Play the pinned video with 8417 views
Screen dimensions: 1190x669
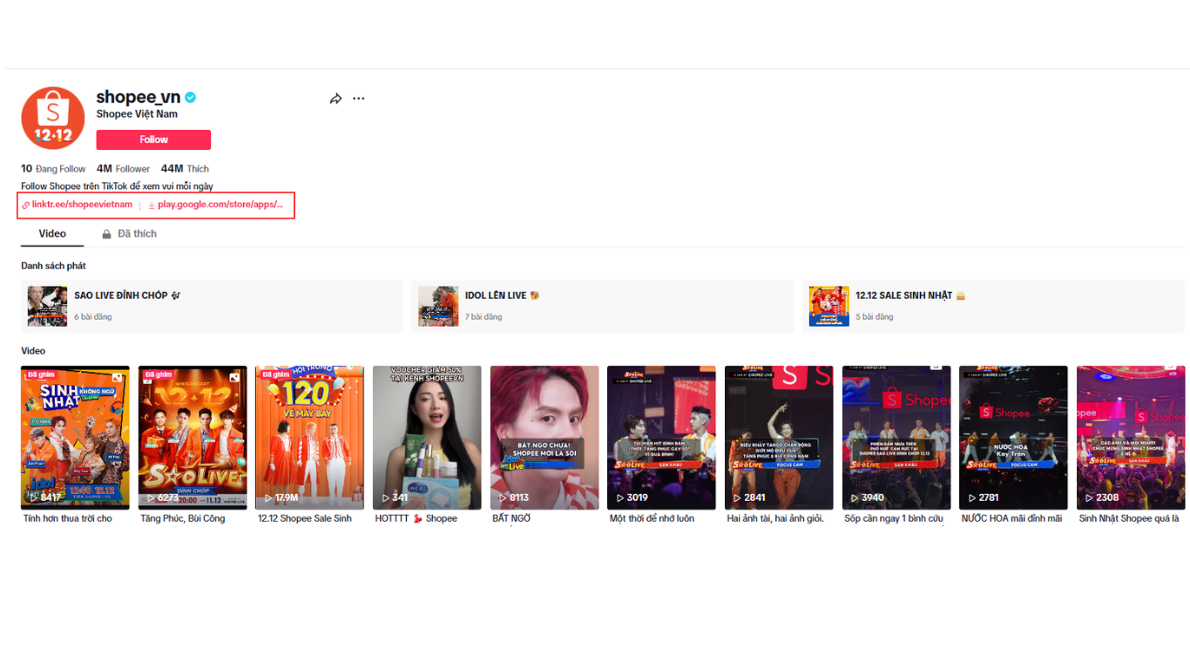coord(75,437)
